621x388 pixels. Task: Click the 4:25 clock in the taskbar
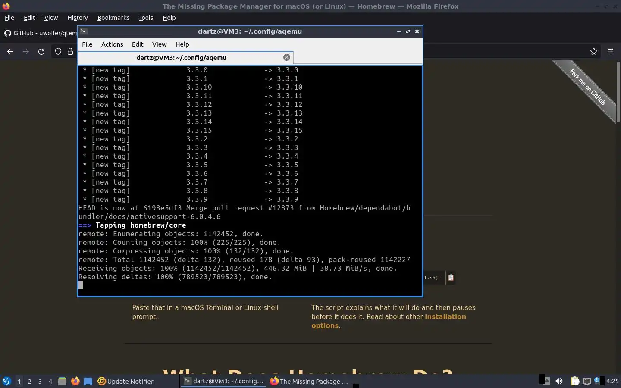612,381
